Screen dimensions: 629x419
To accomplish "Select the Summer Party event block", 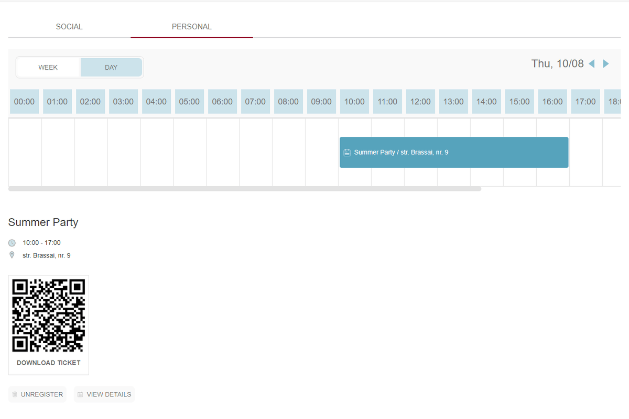I will (x=454, y=153).
